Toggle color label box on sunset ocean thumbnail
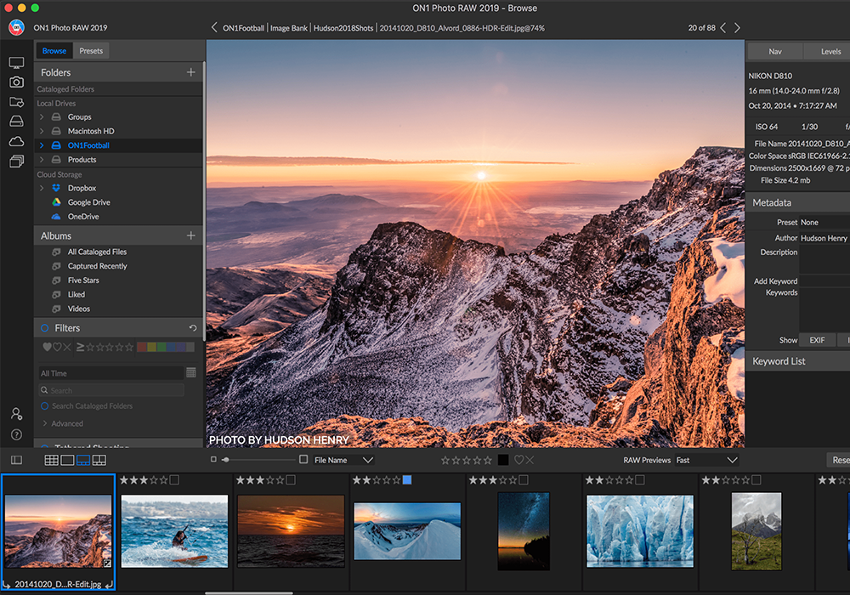Viewport: 850px width, 595px height. coord(291,479)
